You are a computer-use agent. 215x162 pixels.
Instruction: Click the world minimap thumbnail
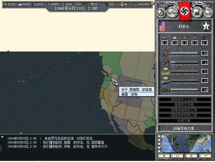click(x=186, y=143)
